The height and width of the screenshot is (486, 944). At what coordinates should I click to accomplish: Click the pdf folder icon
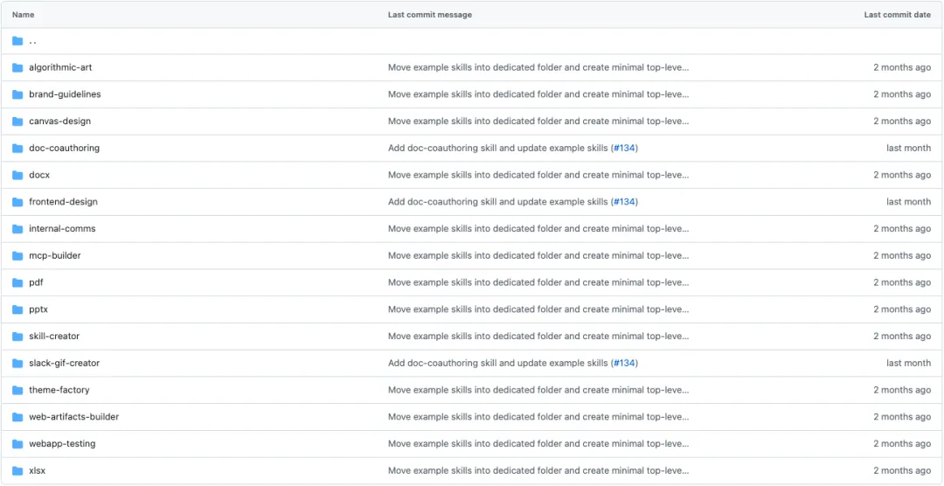coord(17,282)
